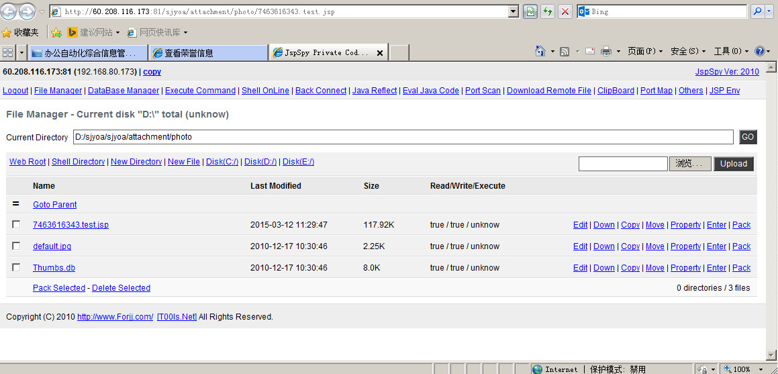The image size is (778, 374).
Task: Click the 100% zoom magnifier icon
Action: tap(728, 369)
